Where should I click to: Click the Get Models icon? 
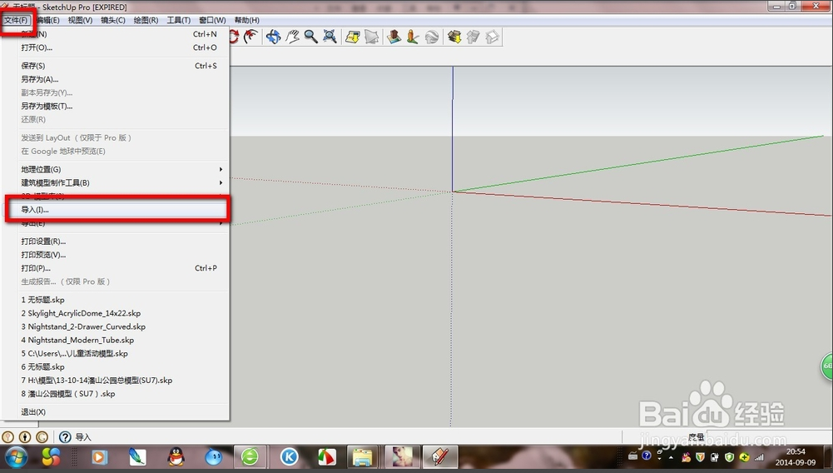click(454, 37)
